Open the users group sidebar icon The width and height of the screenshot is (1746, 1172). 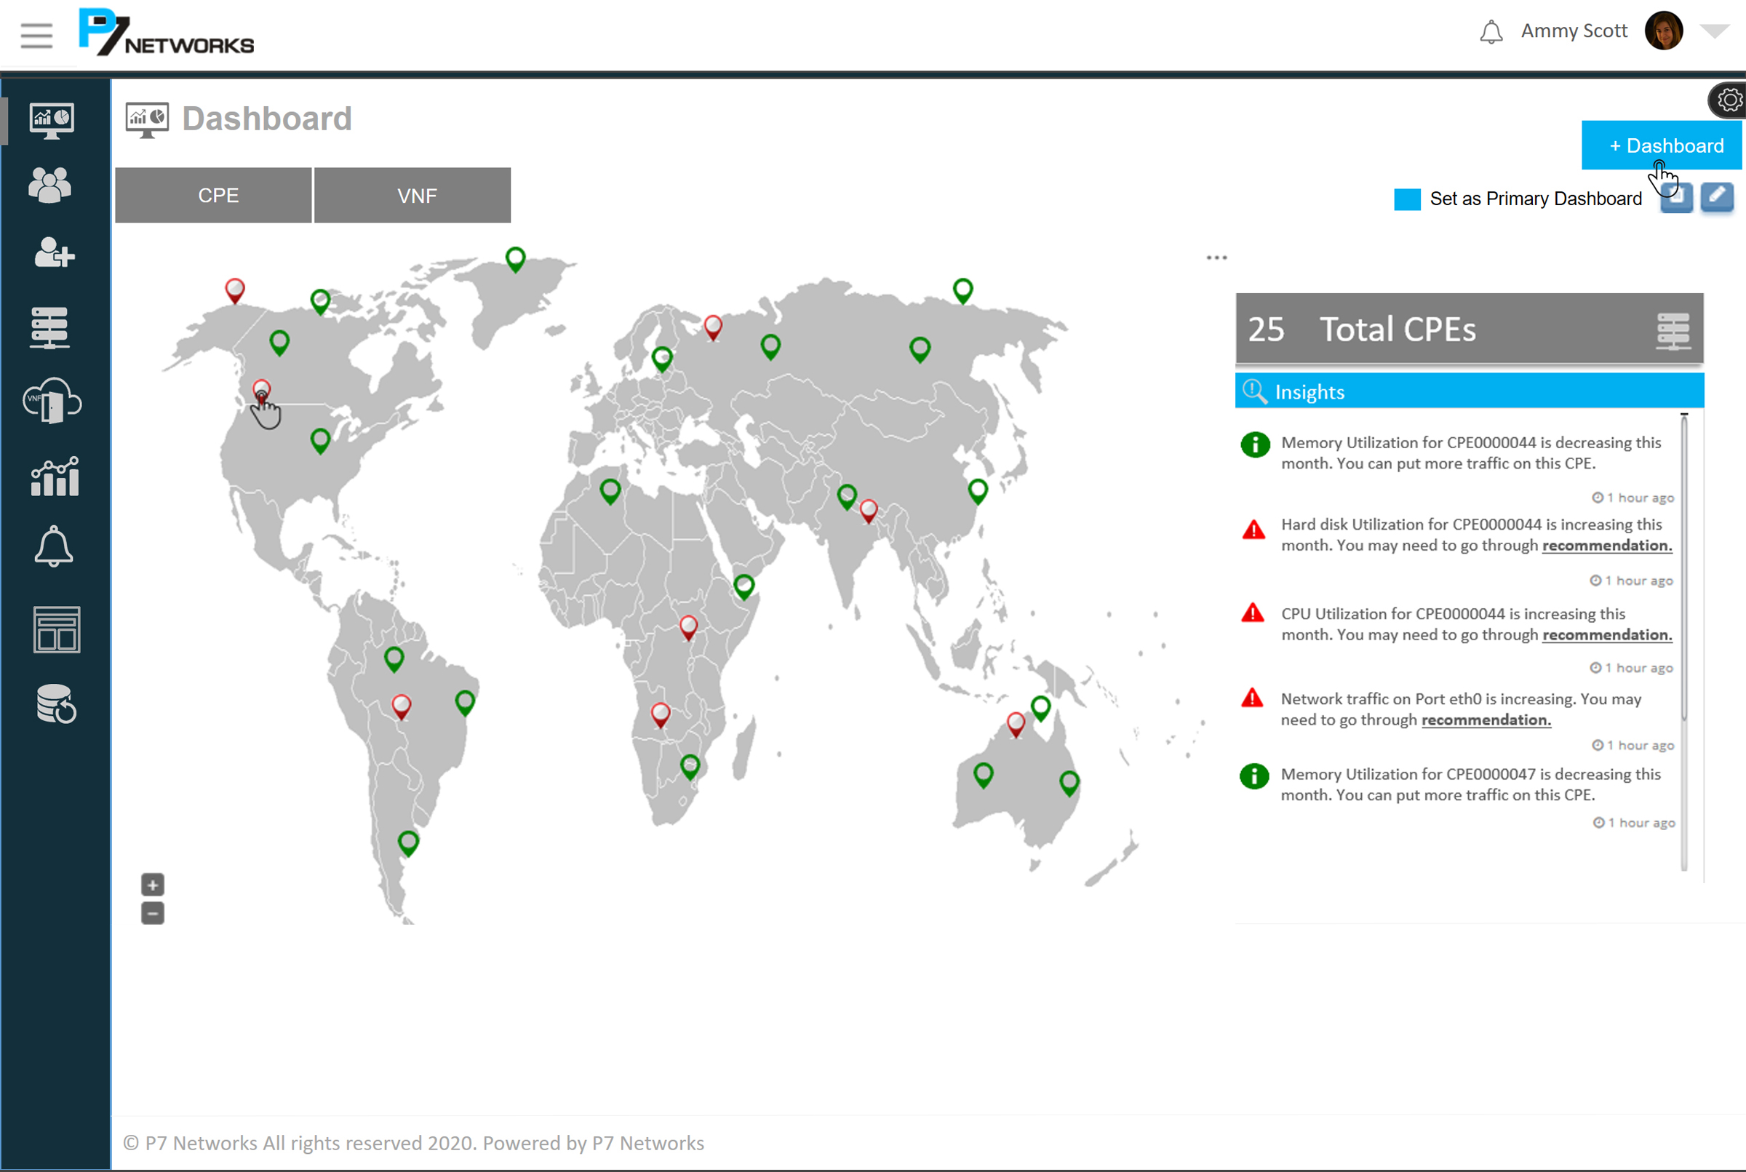pyautogui.click(x=50, y=185)
